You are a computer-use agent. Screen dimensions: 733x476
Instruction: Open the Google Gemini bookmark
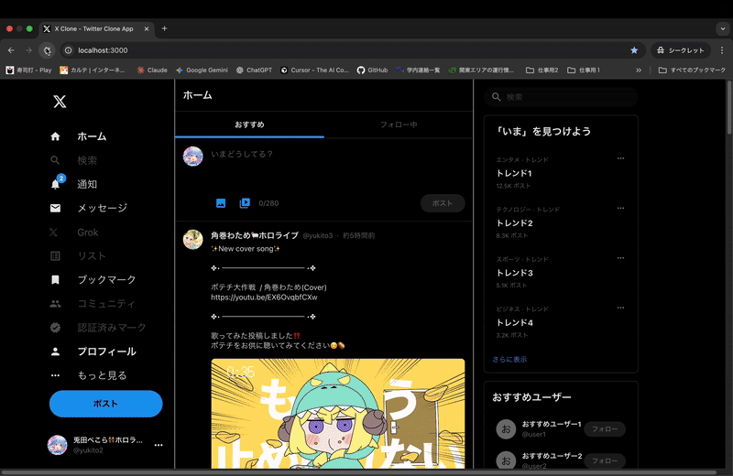click(202, 70)
